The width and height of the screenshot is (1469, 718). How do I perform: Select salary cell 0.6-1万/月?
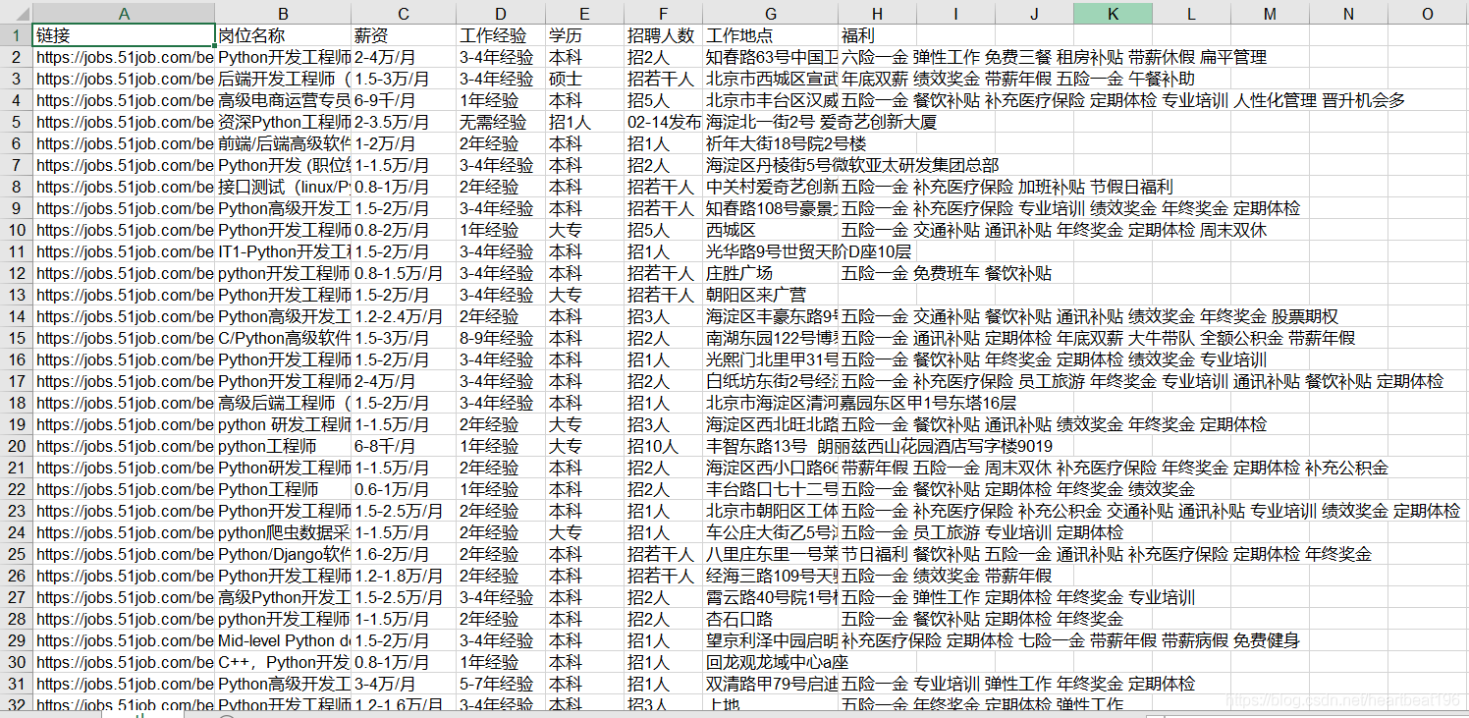[404, 489]
